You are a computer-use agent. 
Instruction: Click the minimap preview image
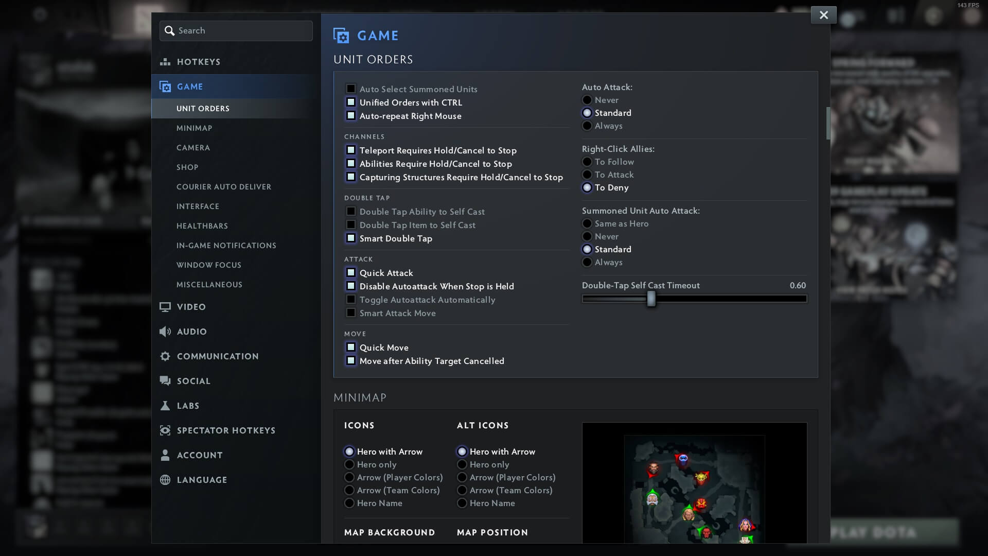click(x=695, y=483)
